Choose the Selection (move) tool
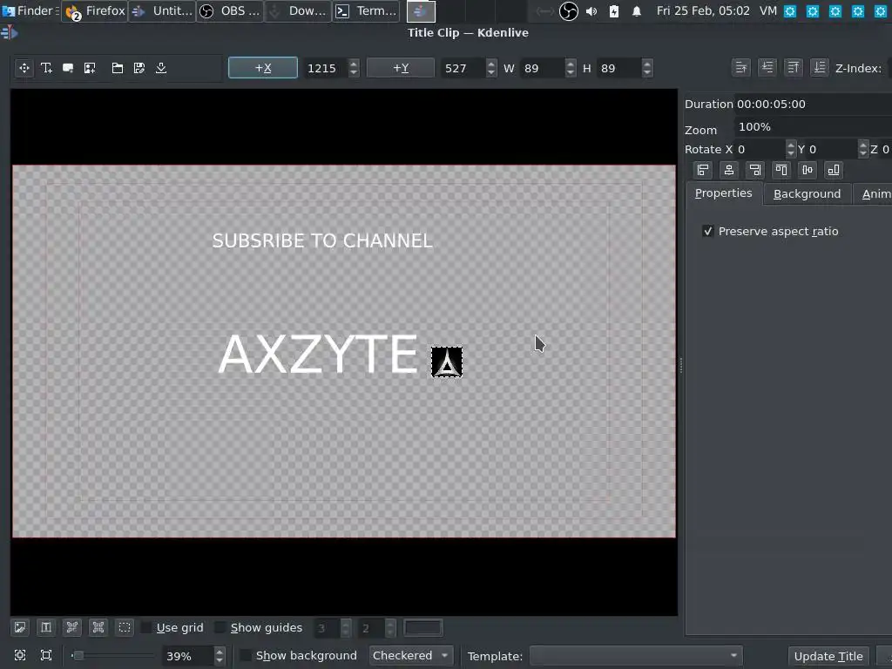892x669 pixels. click(24, 68)
